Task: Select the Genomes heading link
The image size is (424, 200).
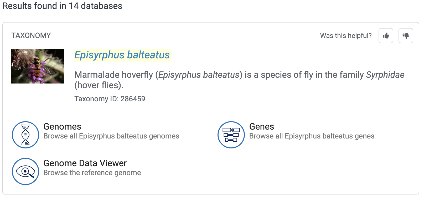Action: click(62, 127)
